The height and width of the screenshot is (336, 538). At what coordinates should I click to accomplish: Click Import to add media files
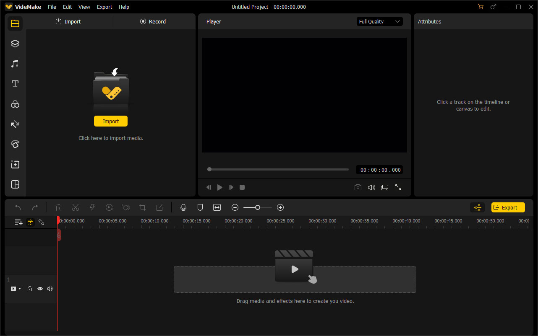110,121
